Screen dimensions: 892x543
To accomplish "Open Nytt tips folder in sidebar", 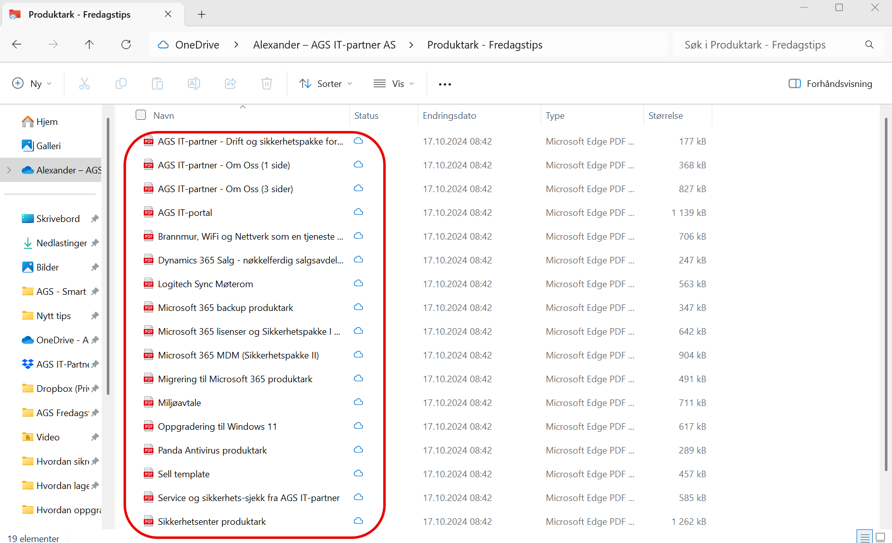I will [53, 315].
